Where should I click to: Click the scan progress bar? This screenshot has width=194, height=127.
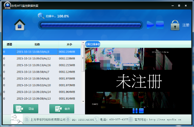click(91, 25)
